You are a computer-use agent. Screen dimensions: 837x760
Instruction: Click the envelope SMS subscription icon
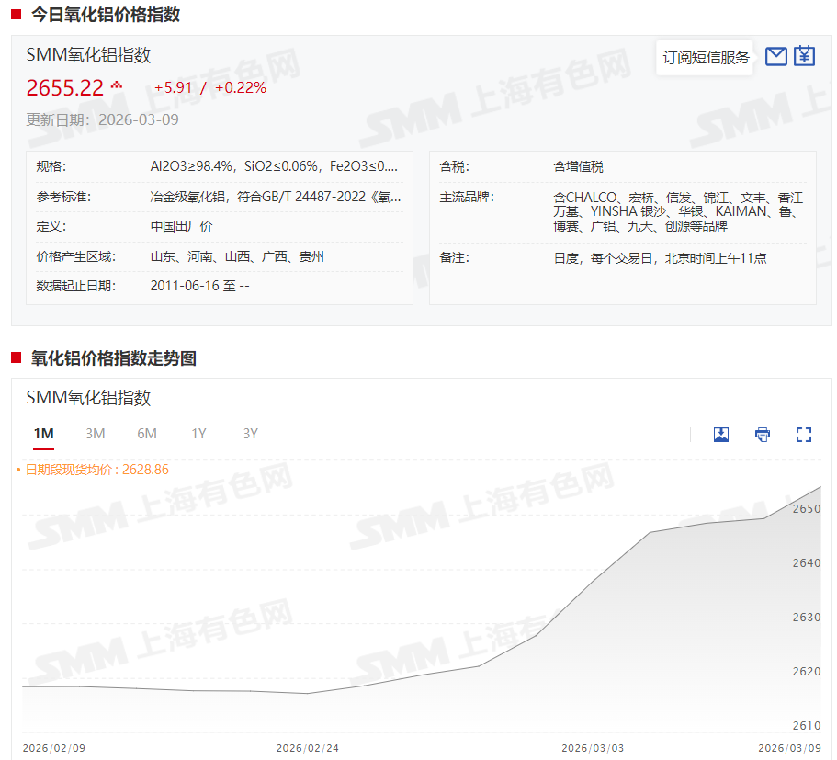point(776,57)
